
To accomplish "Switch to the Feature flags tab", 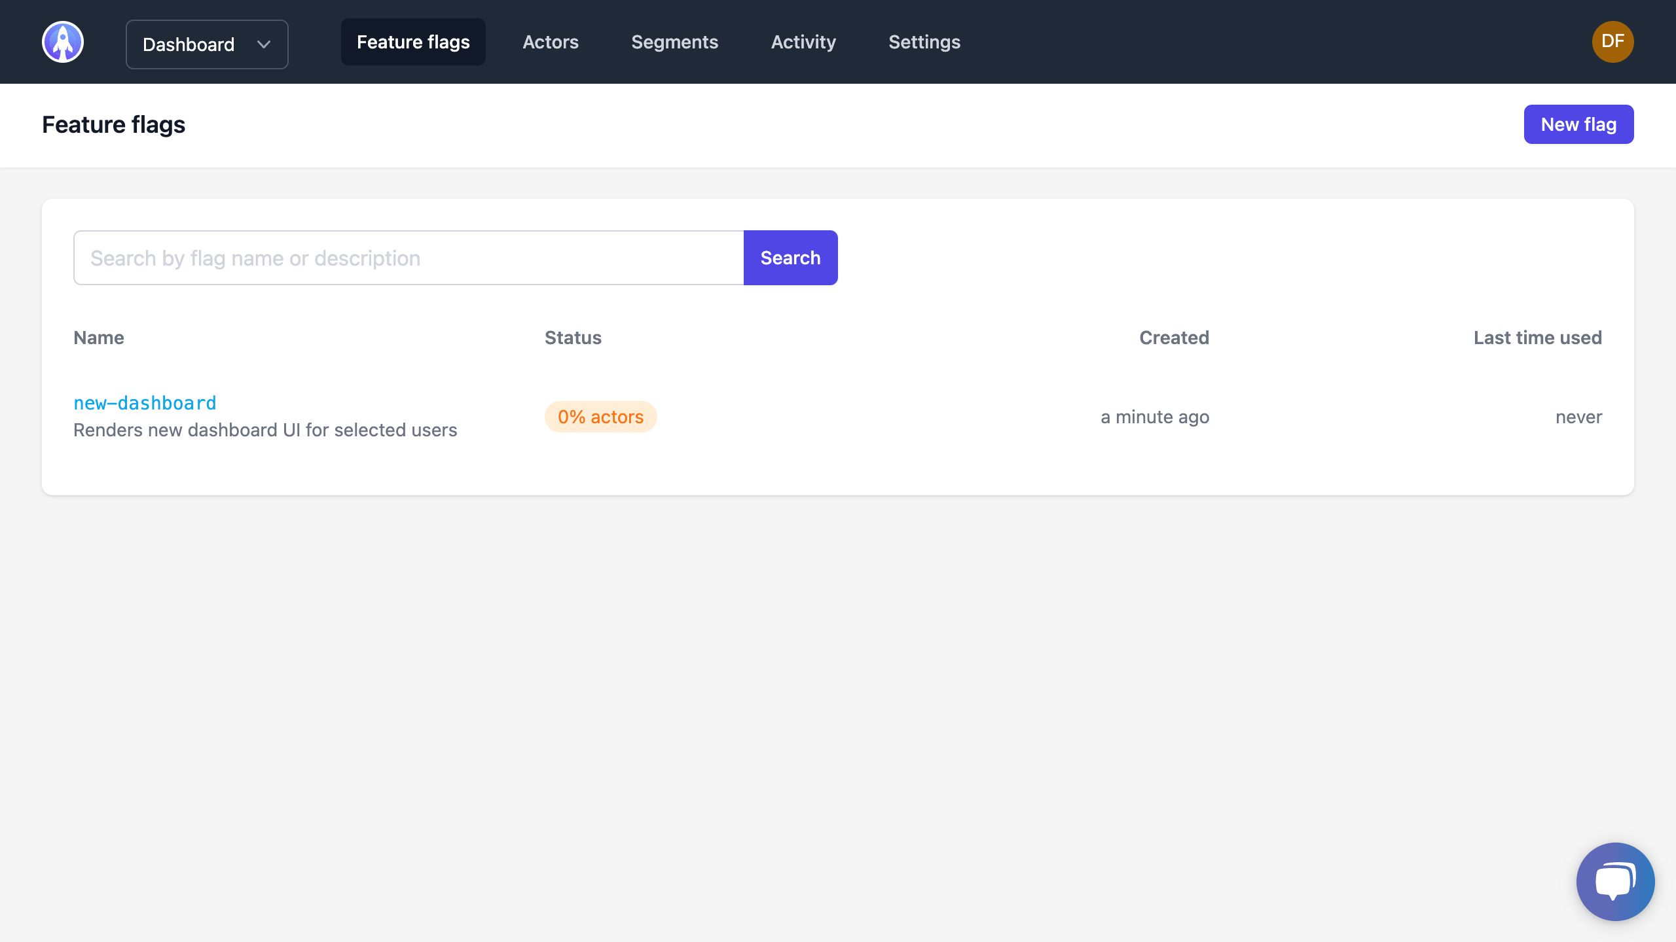I will coord(413,42).
